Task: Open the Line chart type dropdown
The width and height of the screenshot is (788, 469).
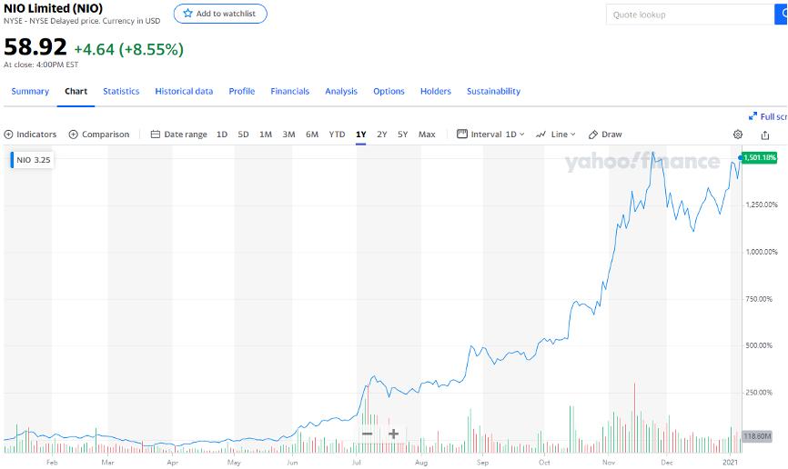Action: 556,135
